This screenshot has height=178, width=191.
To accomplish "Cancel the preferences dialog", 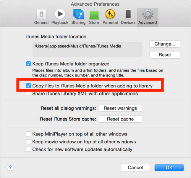I will [x=135, y=168].
